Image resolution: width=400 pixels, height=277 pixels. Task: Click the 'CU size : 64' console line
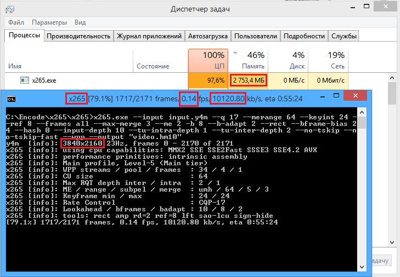tap(107, 176)
